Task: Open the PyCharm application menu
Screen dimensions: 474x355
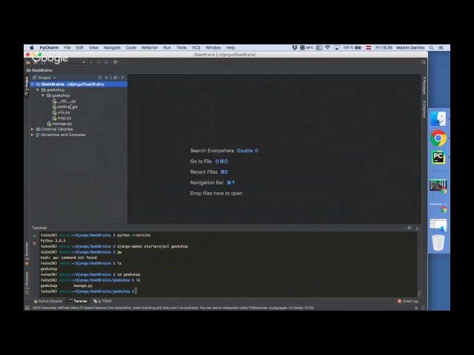Action: [49, 47]
